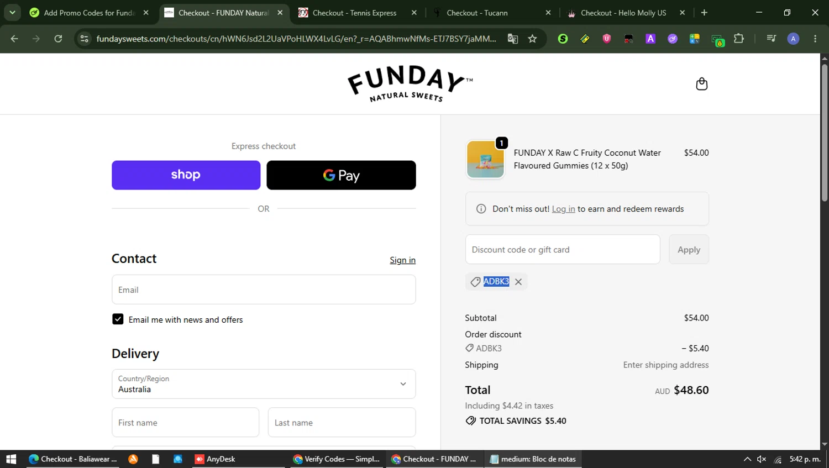Open the translate page icon
829x468 pixels.
pos(513,39)
